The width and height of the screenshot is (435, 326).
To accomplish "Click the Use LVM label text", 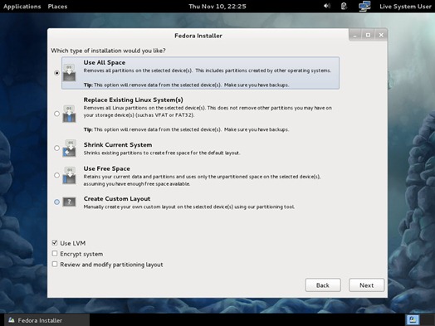I will coord(73,243).
